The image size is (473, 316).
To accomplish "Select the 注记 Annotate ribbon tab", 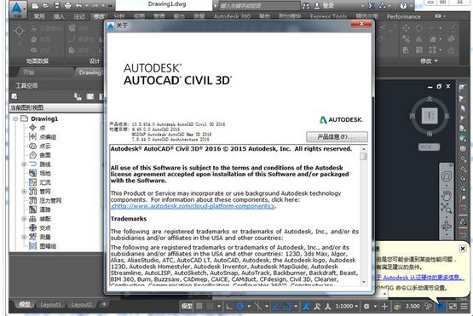I will [79, 16].
